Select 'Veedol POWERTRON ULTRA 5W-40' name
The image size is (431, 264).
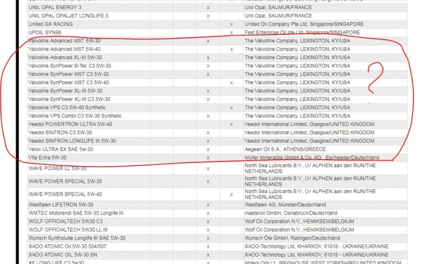click(71, 124)
